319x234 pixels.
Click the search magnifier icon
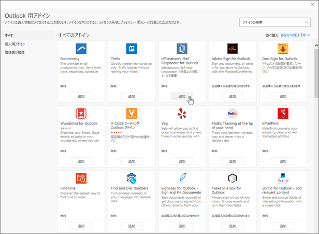click(x=307, y=22)
